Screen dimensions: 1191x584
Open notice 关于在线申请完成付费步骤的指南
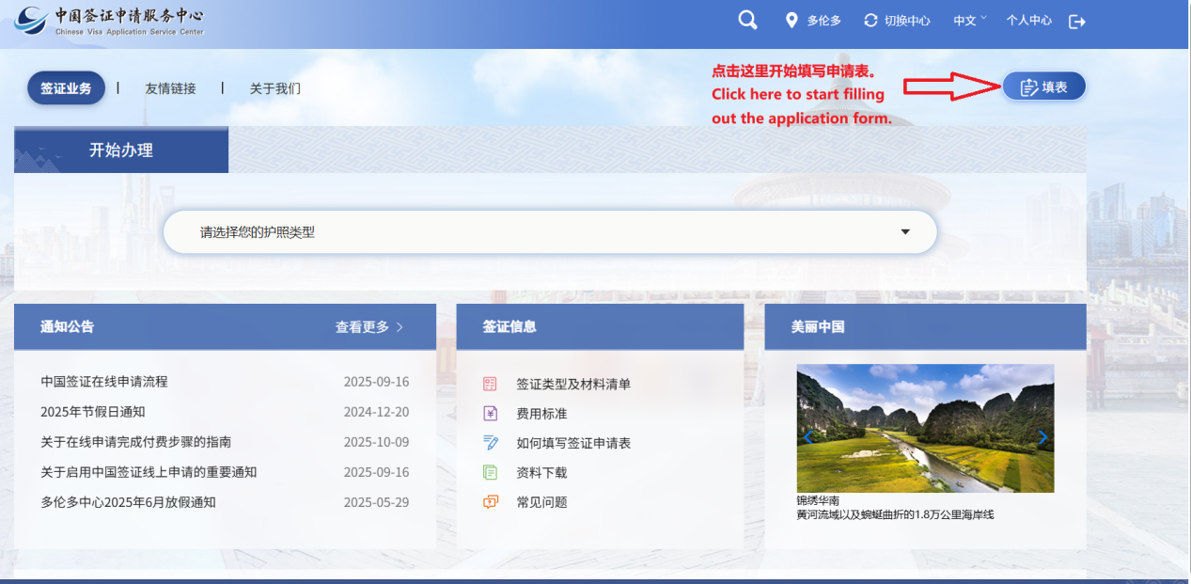tap(135, 442)
